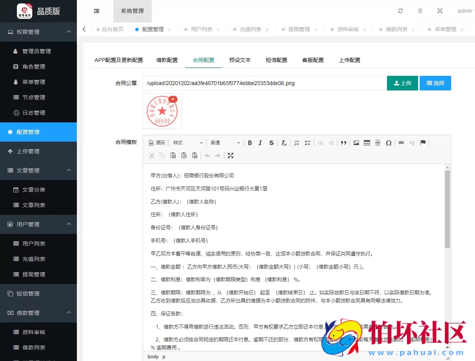Remove text formatting with the Tx icon
This screenshot has width=475, height=361.
coord(284,143)
